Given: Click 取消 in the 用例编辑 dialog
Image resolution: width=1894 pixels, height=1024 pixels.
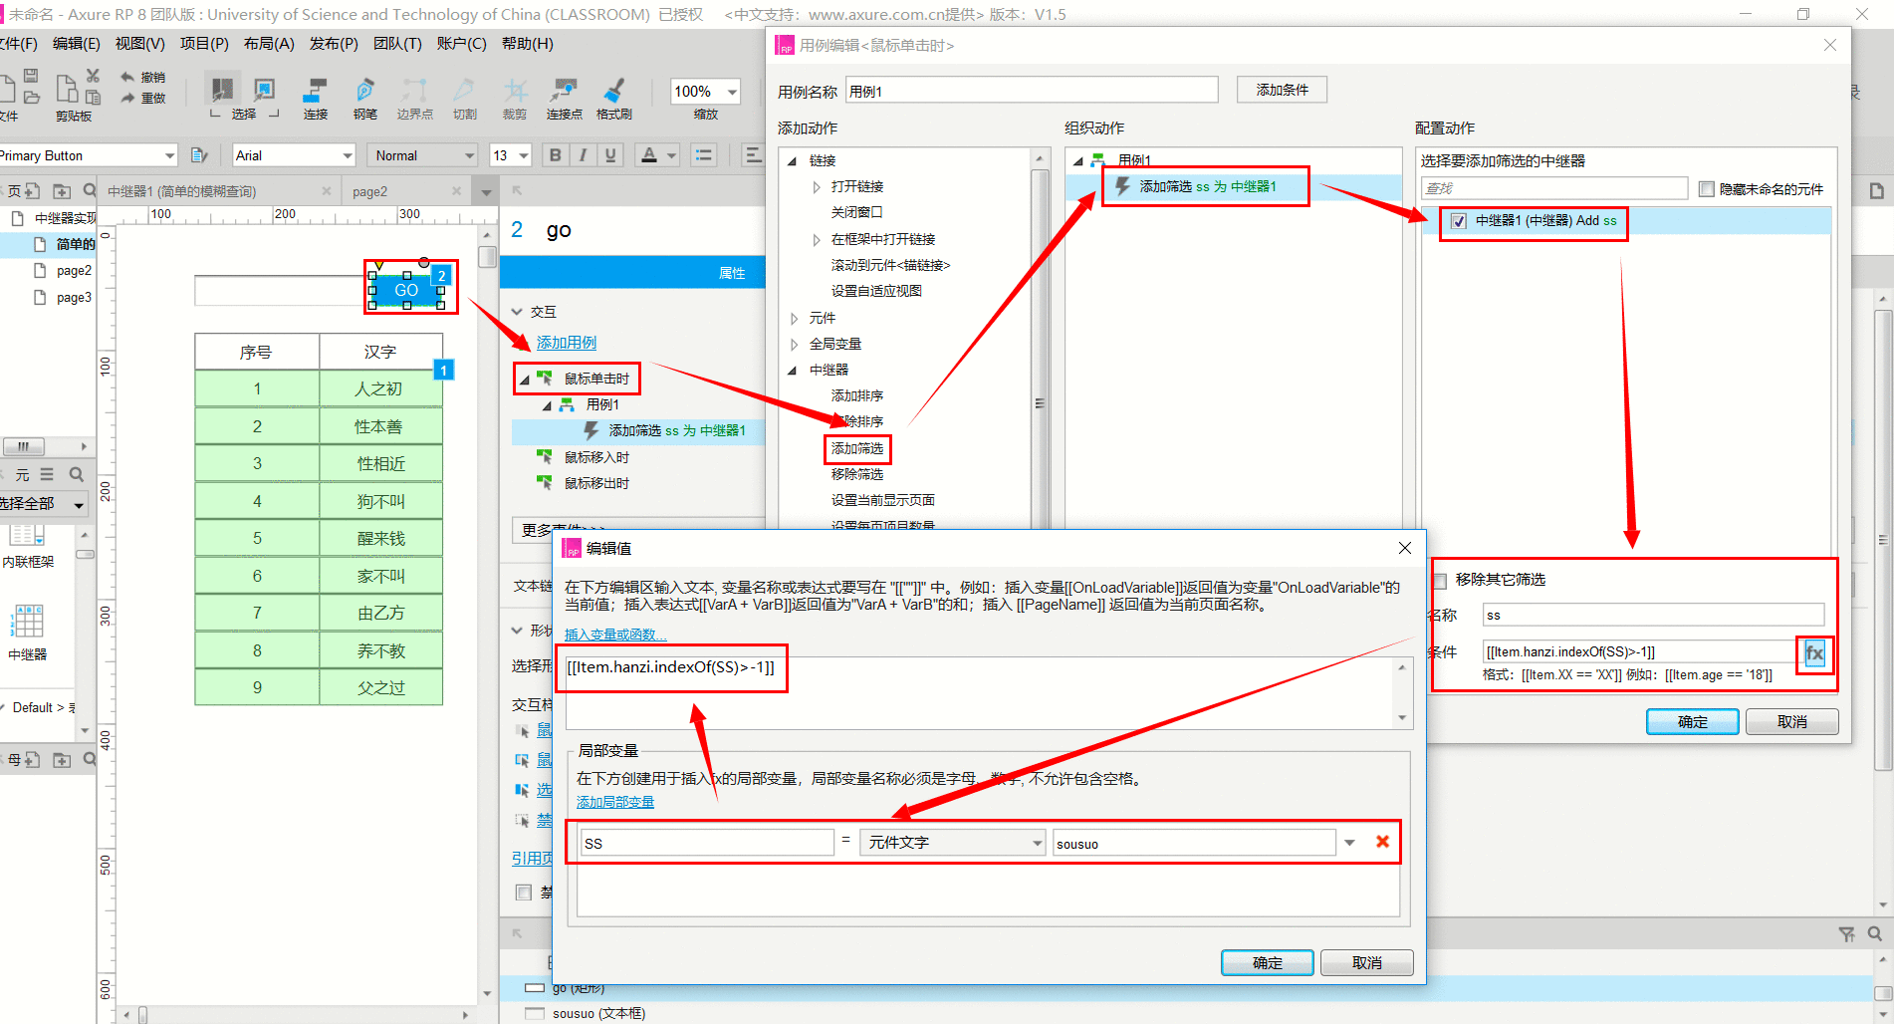Looking at the screenshot, I should click(1792, 721).
